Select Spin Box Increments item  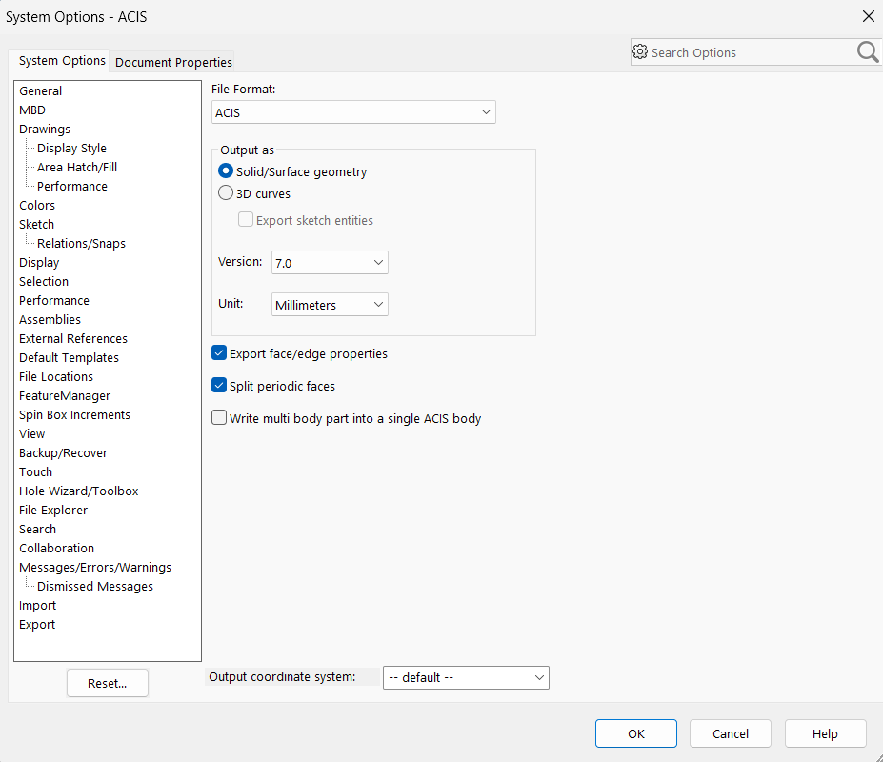point(75,414)
